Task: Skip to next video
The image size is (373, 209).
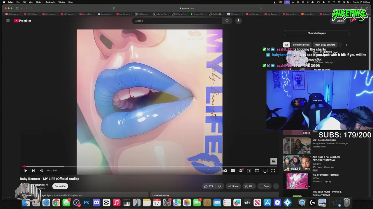Action: pyautogui.click(x=34, y=171)
